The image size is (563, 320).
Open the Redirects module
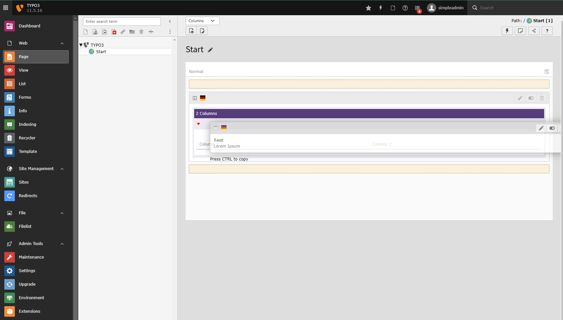click(28, 196)
